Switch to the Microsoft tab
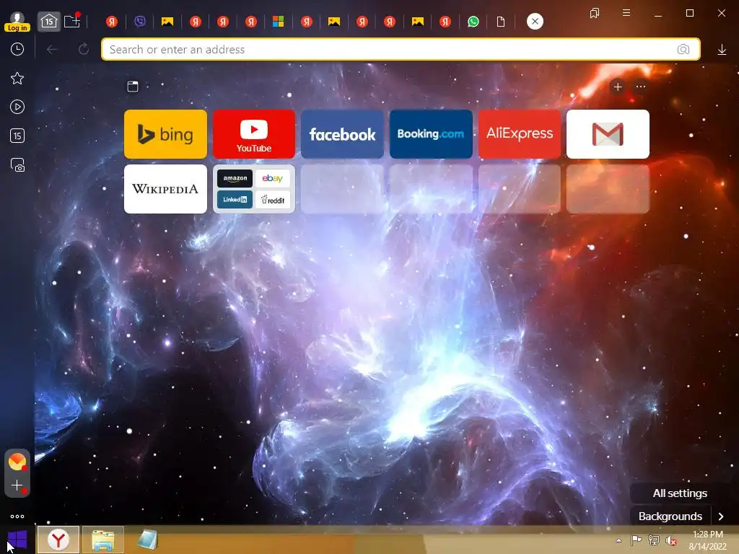The width and height of the screenshot is (739, 554). click(x=278, y=21)
